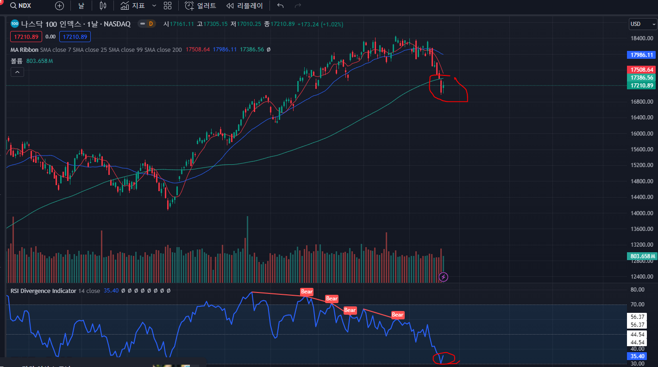Viewport: 658px width, 367px height.
Task: Collapse the indicator legend with arrow
Action: [x=17, y=72]
